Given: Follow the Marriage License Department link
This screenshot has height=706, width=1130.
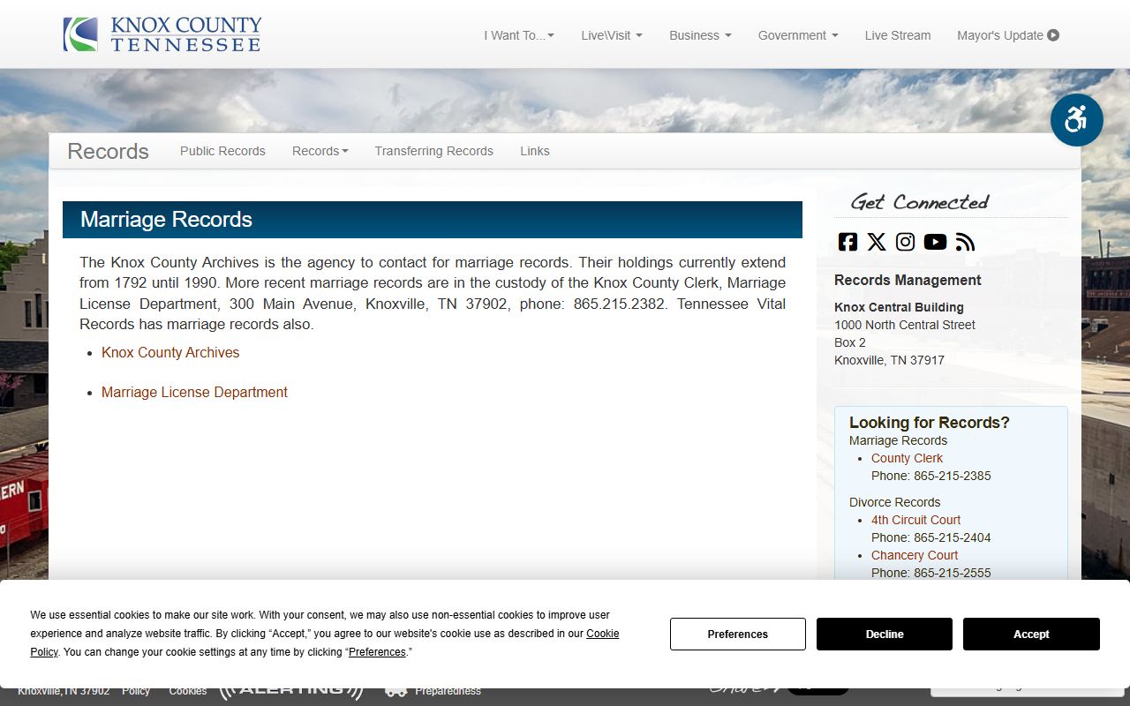Looking at the screenshot, I should [194, 392].
